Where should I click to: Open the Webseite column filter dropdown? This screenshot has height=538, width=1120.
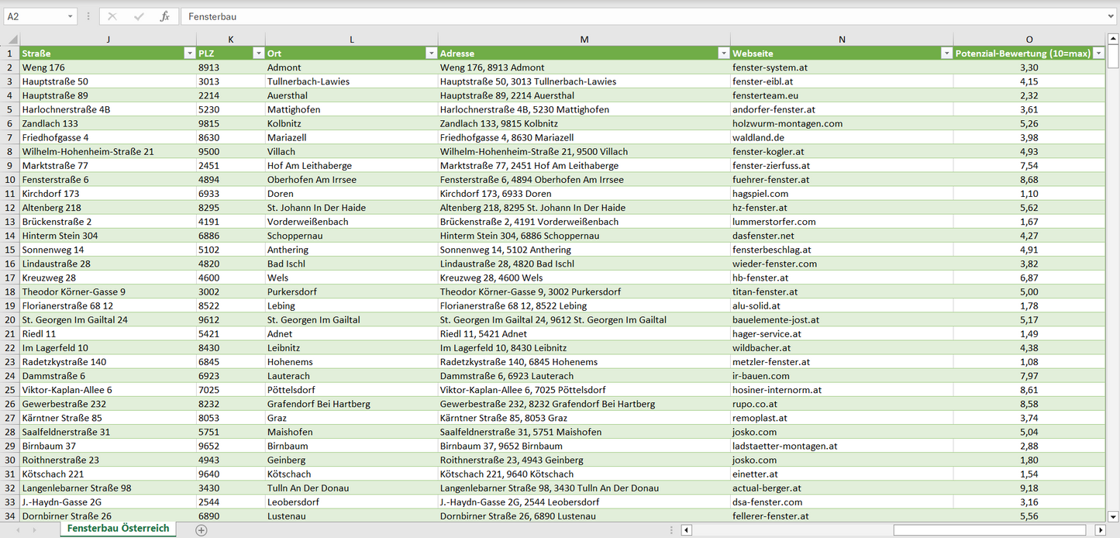click(x=946, y=53)
